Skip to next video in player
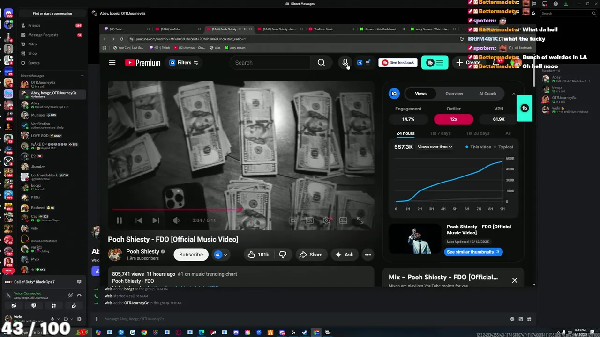 pyautogui.click(x=156, y=220)
